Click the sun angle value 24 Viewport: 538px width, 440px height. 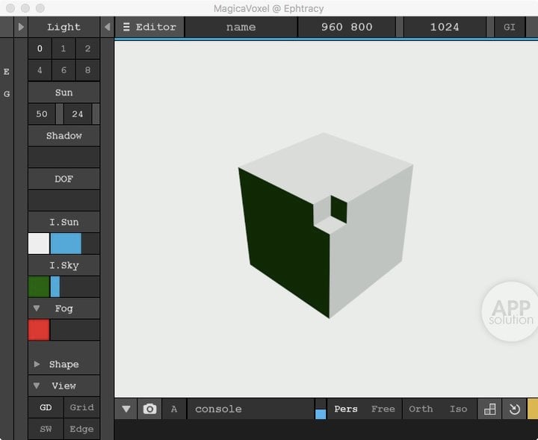coord(78,114)
